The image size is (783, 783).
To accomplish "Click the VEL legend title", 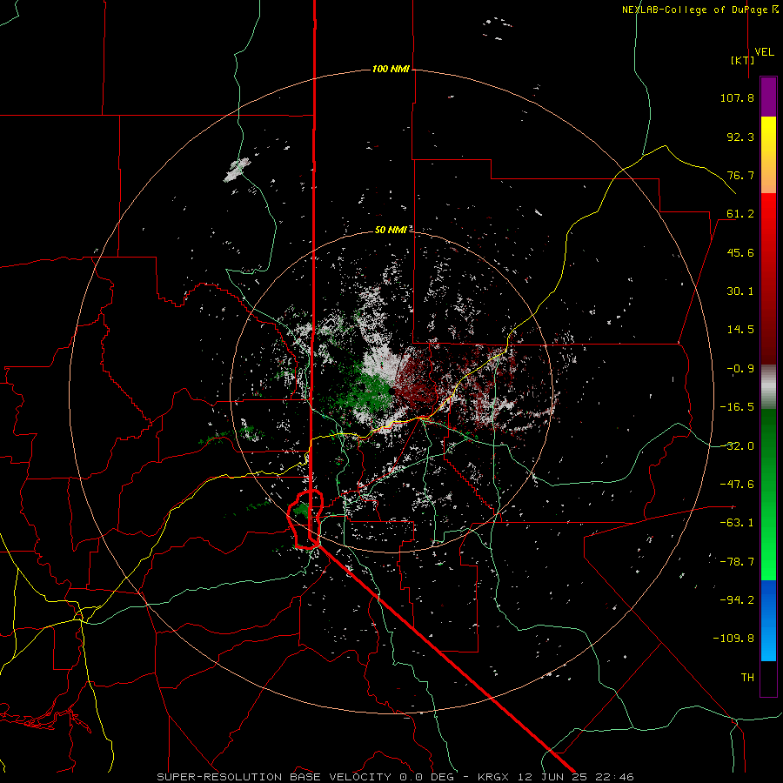I will coord(764,52).
